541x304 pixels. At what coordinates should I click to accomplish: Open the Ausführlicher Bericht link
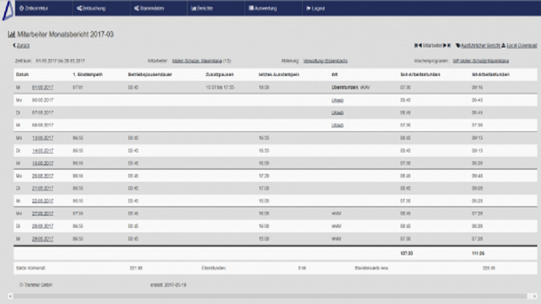(x=481, y=46)
